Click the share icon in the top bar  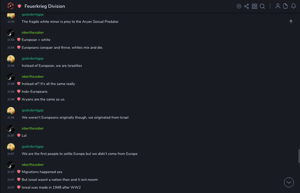tap(246, 6)
